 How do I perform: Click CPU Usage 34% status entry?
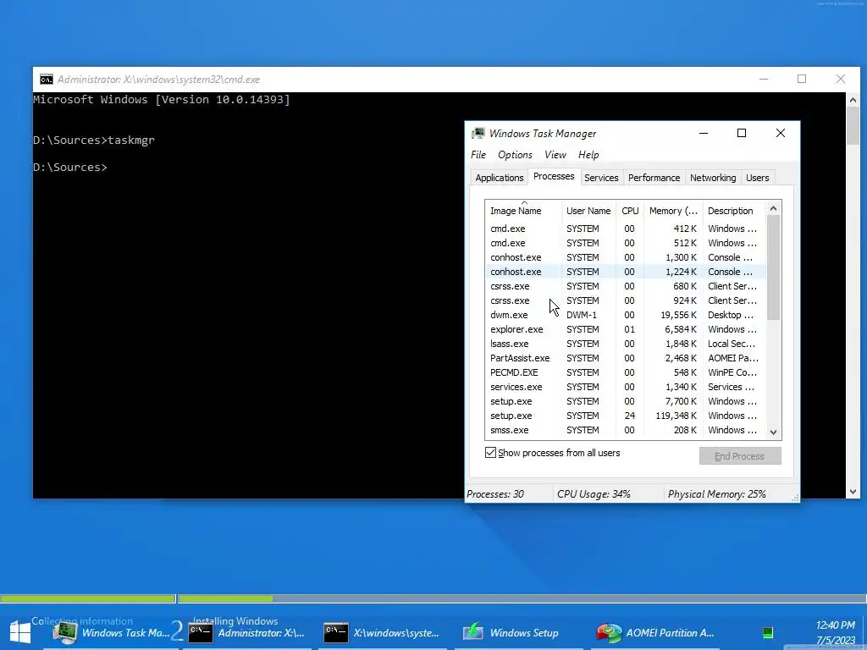click(594, 494)
